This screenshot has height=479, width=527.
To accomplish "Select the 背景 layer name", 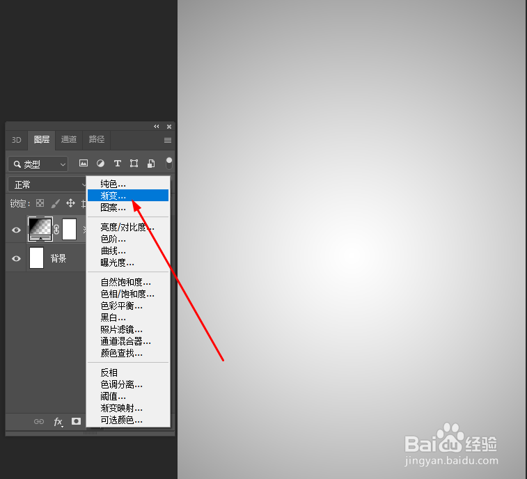I will [x=58, y=258].
